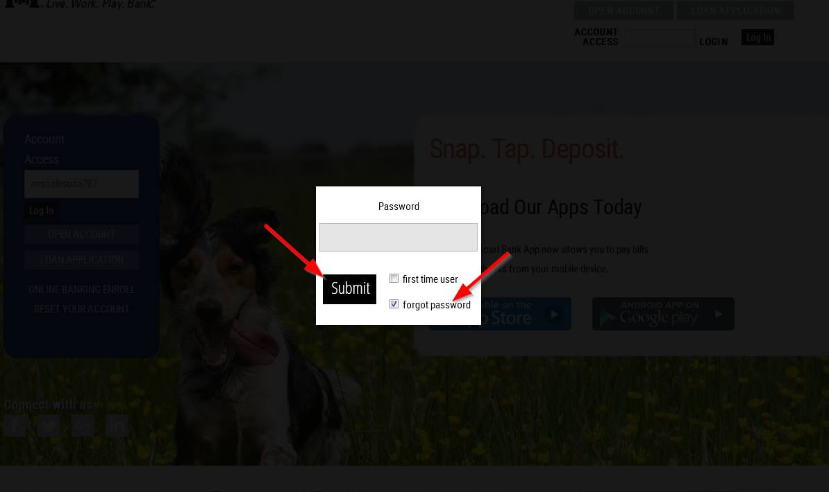
Task: Enable the first time user checkbox
Action: point(394,278)
